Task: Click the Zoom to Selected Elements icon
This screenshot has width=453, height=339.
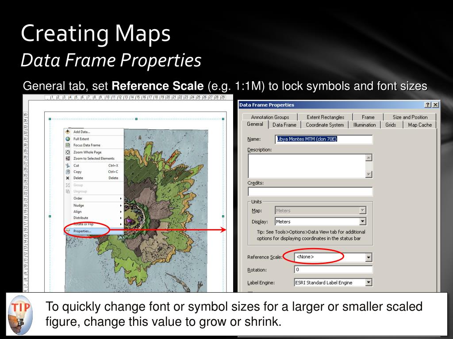Action: click(68, 158)
